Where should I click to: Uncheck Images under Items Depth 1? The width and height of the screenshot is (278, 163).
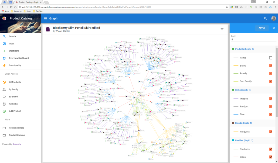pyautogui.click(x=270, y=99)
